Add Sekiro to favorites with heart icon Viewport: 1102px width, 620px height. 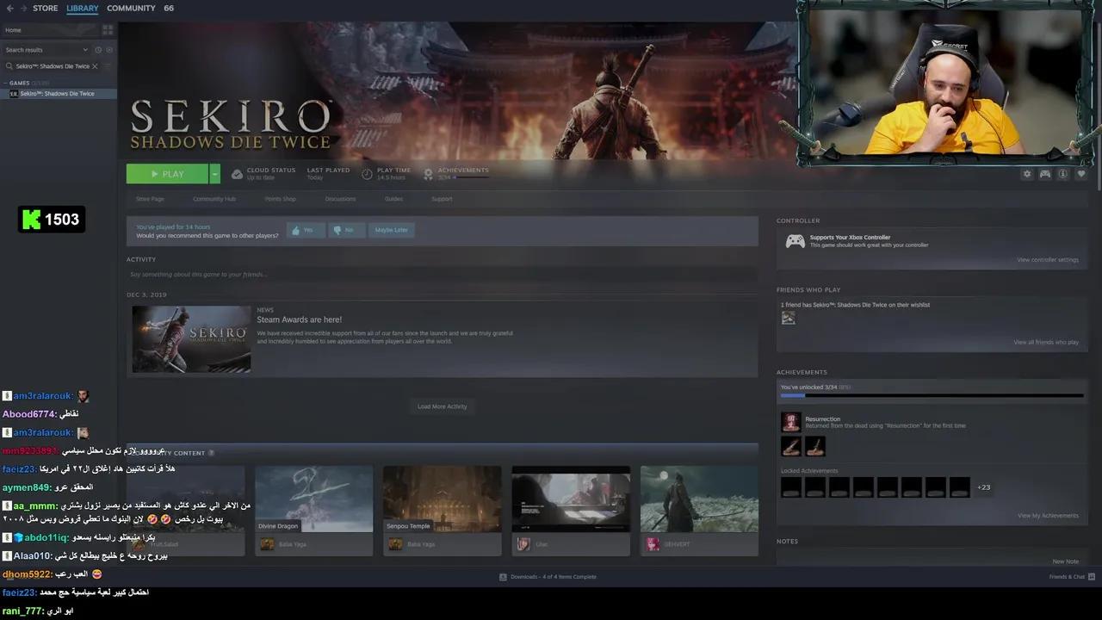(x=1081, y=174)
